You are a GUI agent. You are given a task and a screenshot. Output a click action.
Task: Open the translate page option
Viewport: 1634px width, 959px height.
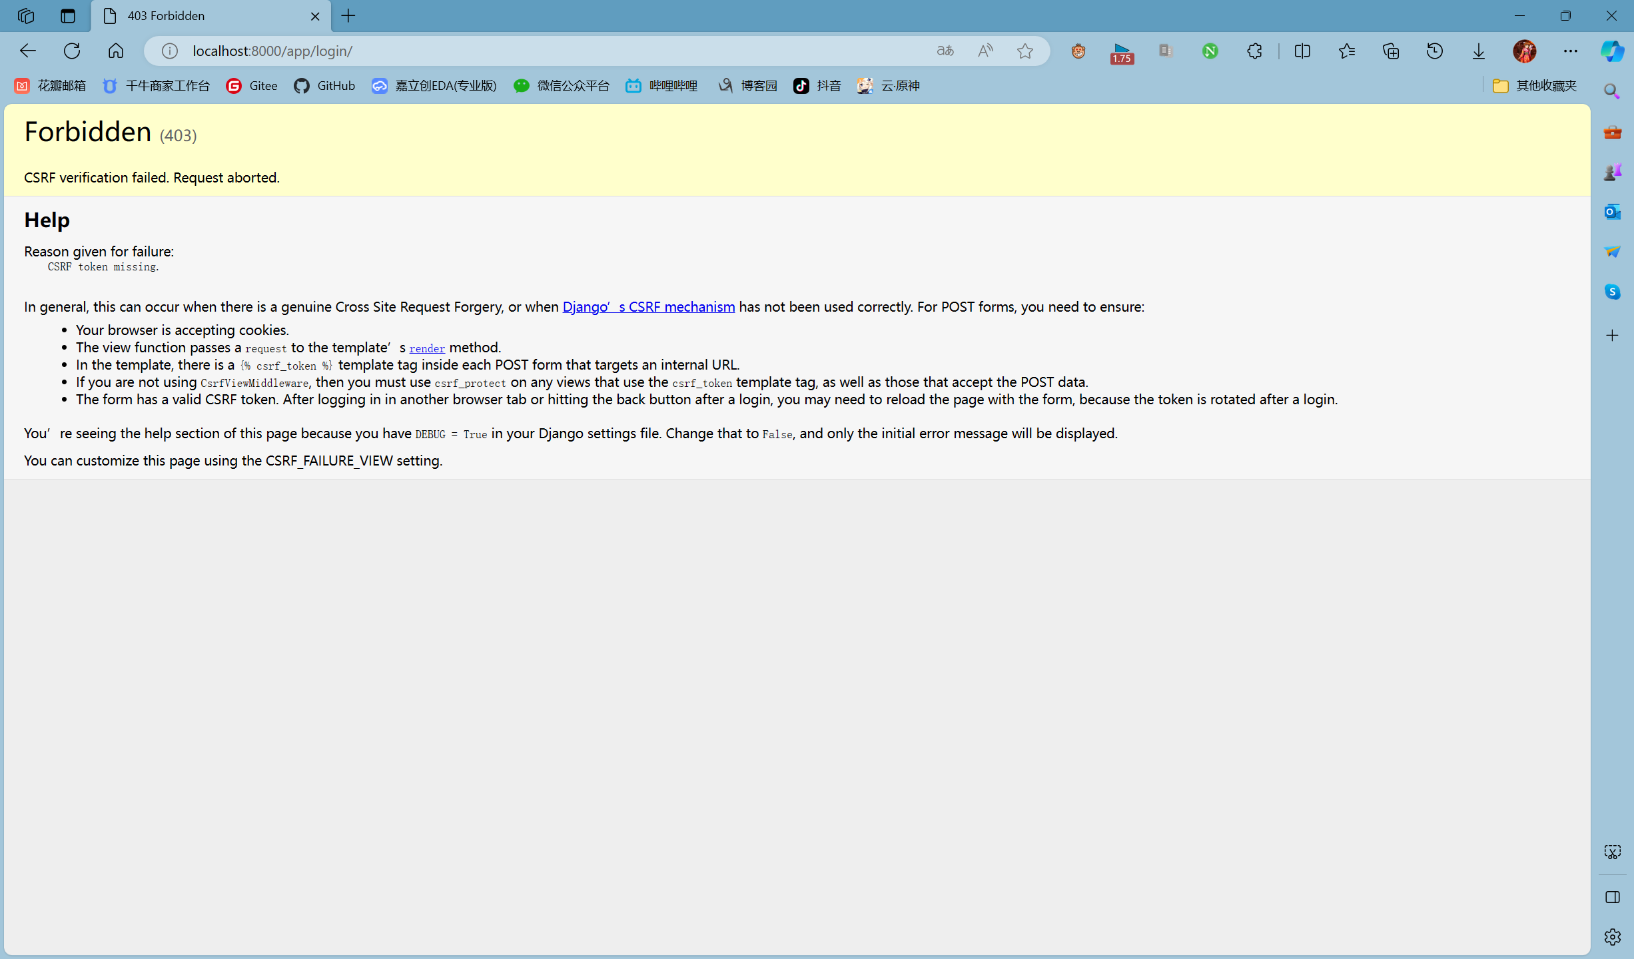pyautogui.click(x=945, y=51)
